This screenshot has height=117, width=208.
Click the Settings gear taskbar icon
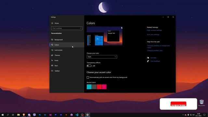(87, 115)
